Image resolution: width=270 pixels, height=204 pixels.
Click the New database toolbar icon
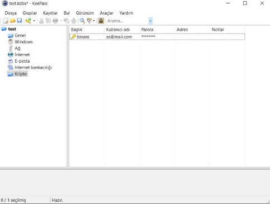pos(6,21)
